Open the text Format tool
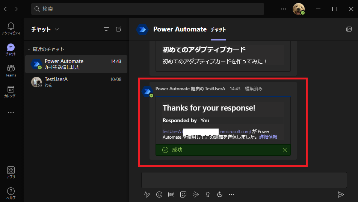Image resolution: width=358 pixels, height=202 pixels. pyautogui.click(x=147, y=195)
